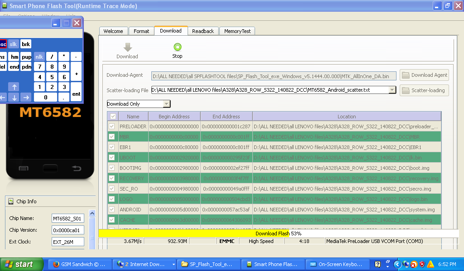The height and width of the screenshot is (271, 464).
Task: Click the phone image back key icon
Action: 76,168
